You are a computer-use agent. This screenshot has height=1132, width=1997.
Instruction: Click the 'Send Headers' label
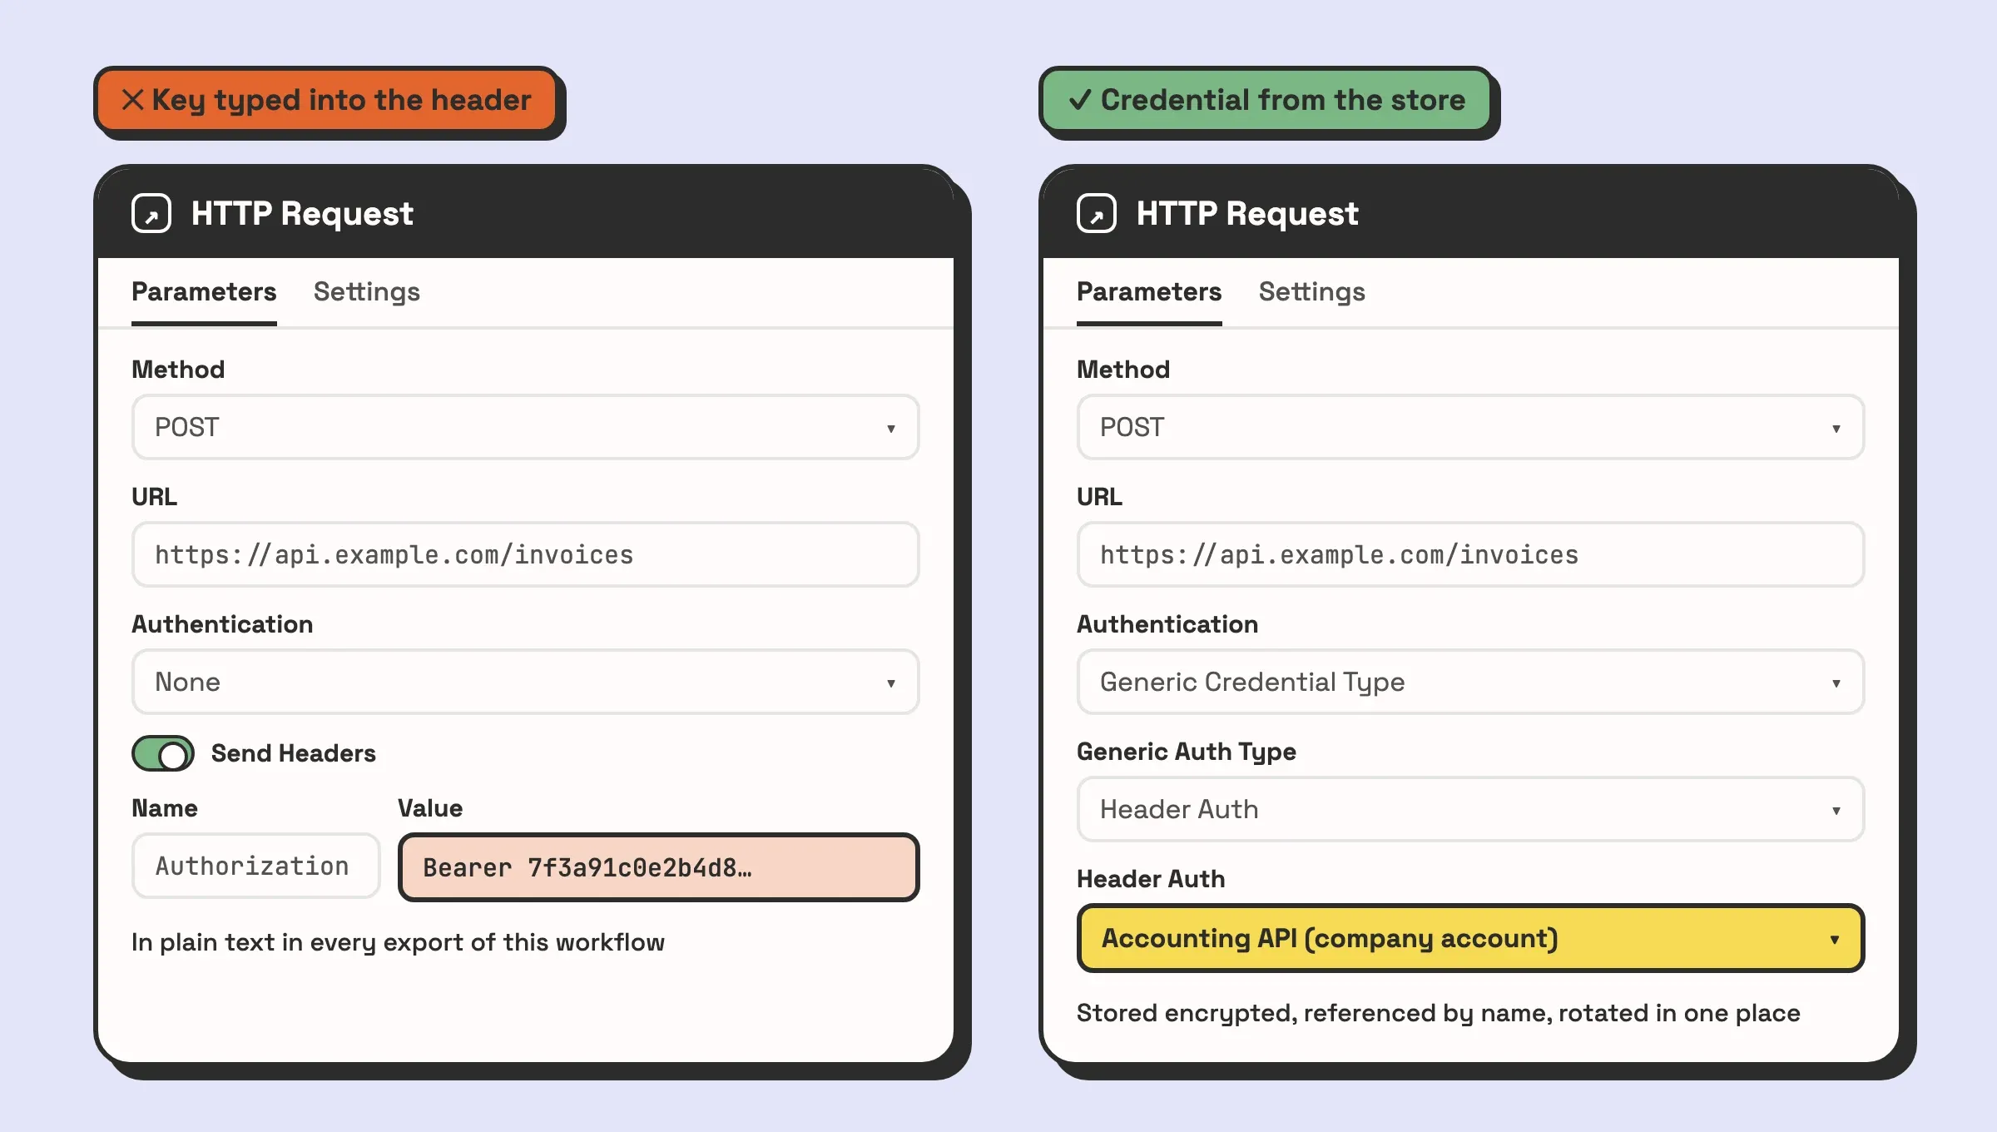pos(294,753)
